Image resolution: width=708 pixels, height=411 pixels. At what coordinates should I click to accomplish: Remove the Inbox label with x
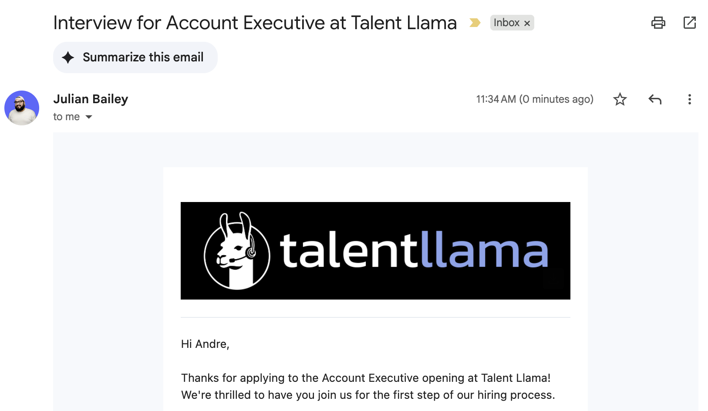(527, 23)
